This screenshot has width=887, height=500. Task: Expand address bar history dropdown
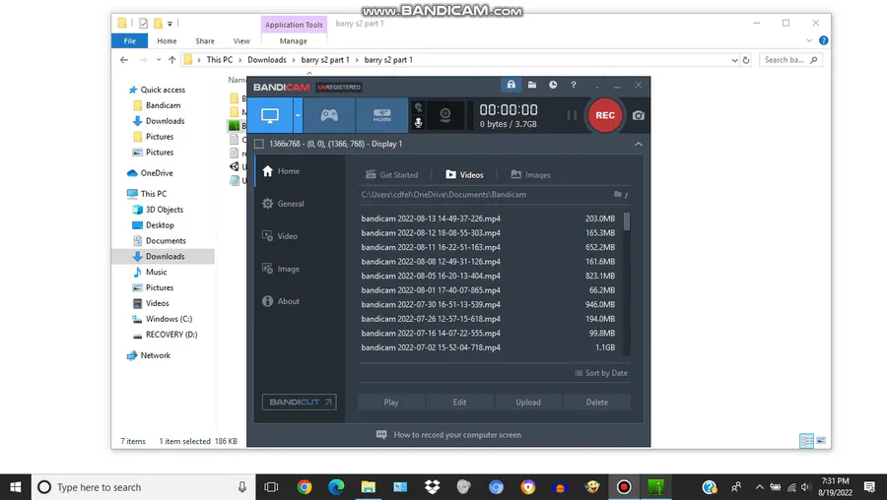pos(734,60)
